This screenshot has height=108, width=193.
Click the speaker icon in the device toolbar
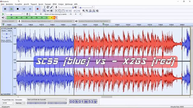tap(76, 21)
